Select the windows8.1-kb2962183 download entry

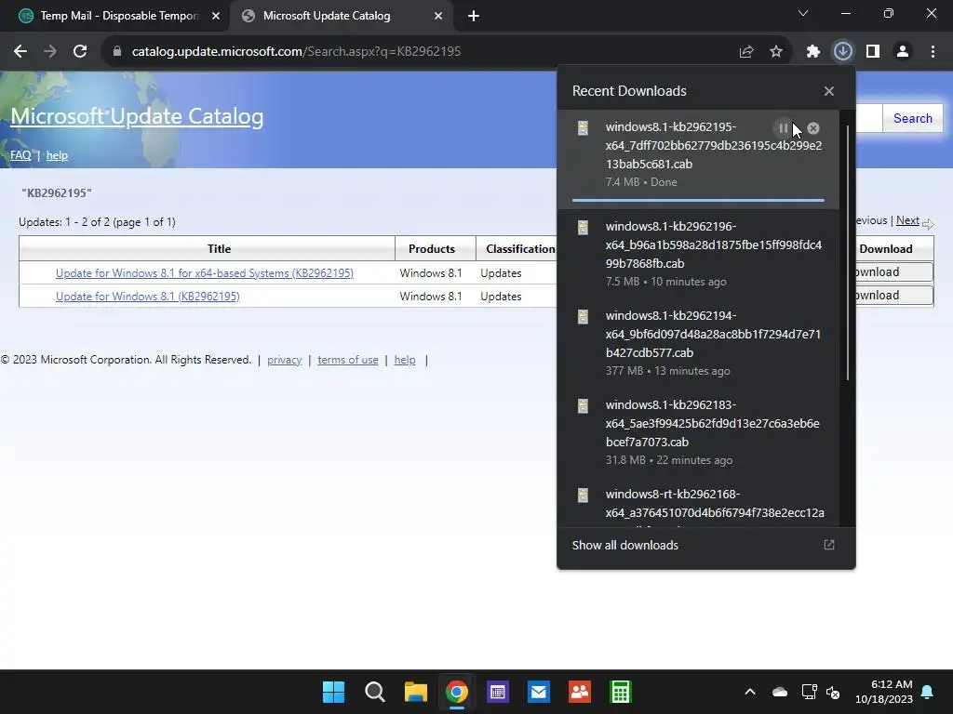click(x=698, y=432)
